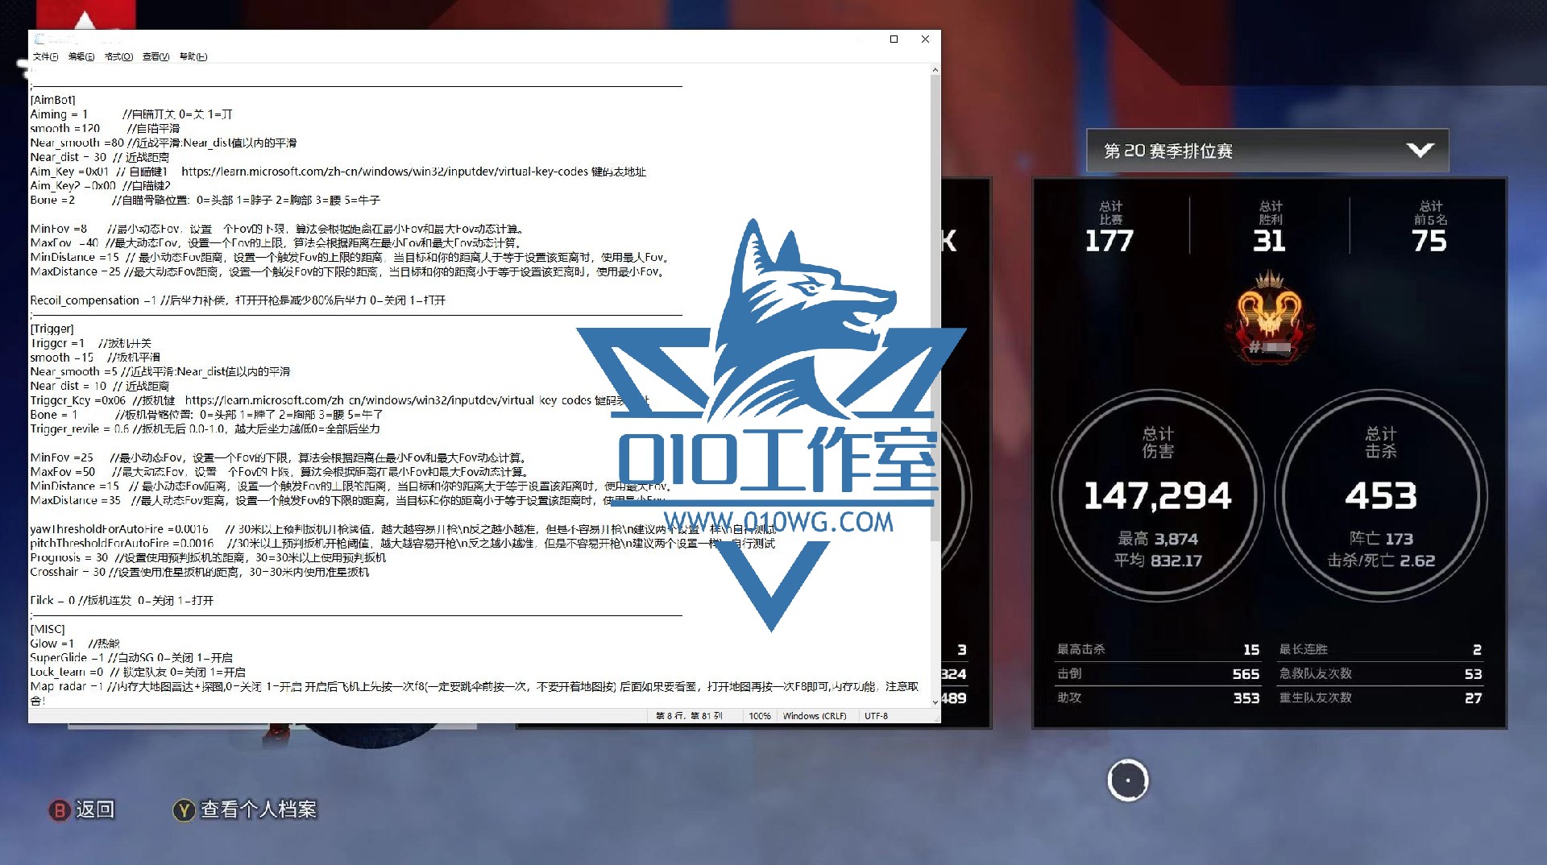
Task: Click the 急救队友次数 53 row
Action: coord(1380,673)
